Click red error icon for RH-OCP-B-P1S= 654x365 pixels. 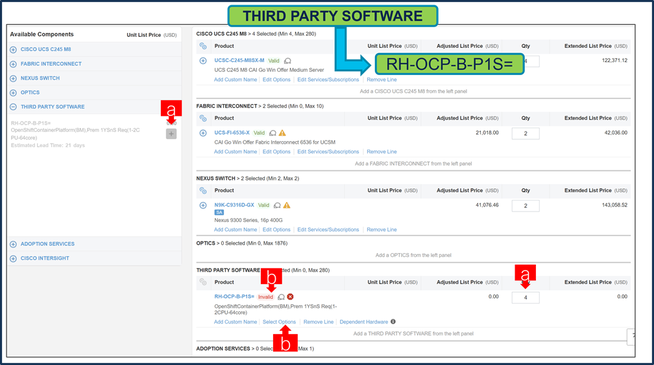tap(290, 297)
